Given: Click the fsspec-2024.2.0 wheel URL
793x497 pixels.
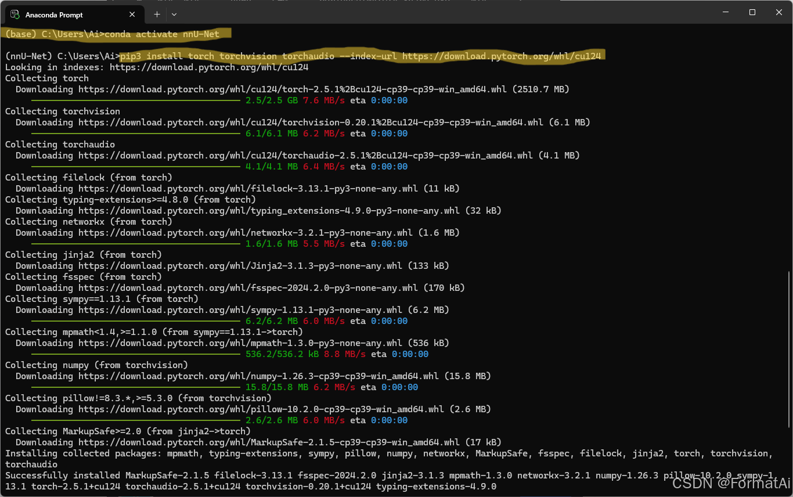Looking at the screenshot, I should pyautogui.click(x=248, y=288).
